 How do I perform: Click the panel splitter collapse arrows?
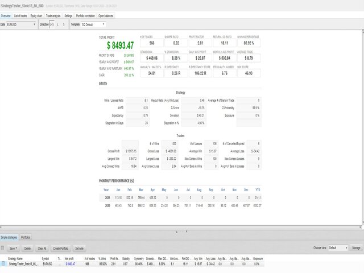[x=181, y=231]
